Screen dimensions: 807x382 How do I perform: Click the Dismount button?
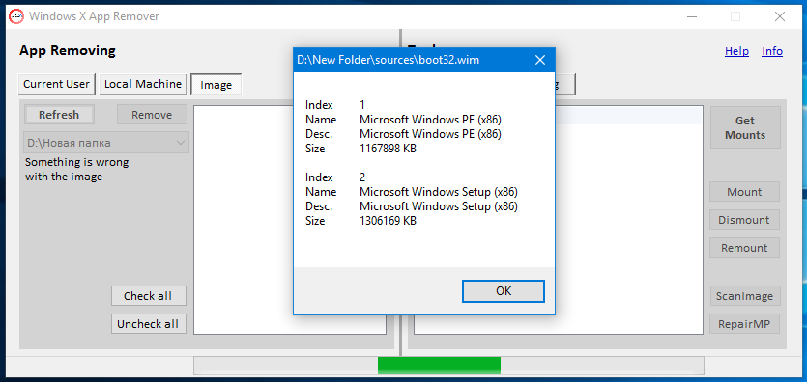coord(745,220)
